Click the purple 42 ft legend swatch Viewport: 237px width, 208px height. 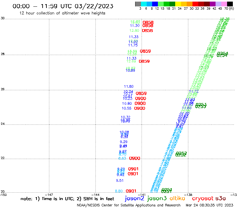(x=213, y=4)
